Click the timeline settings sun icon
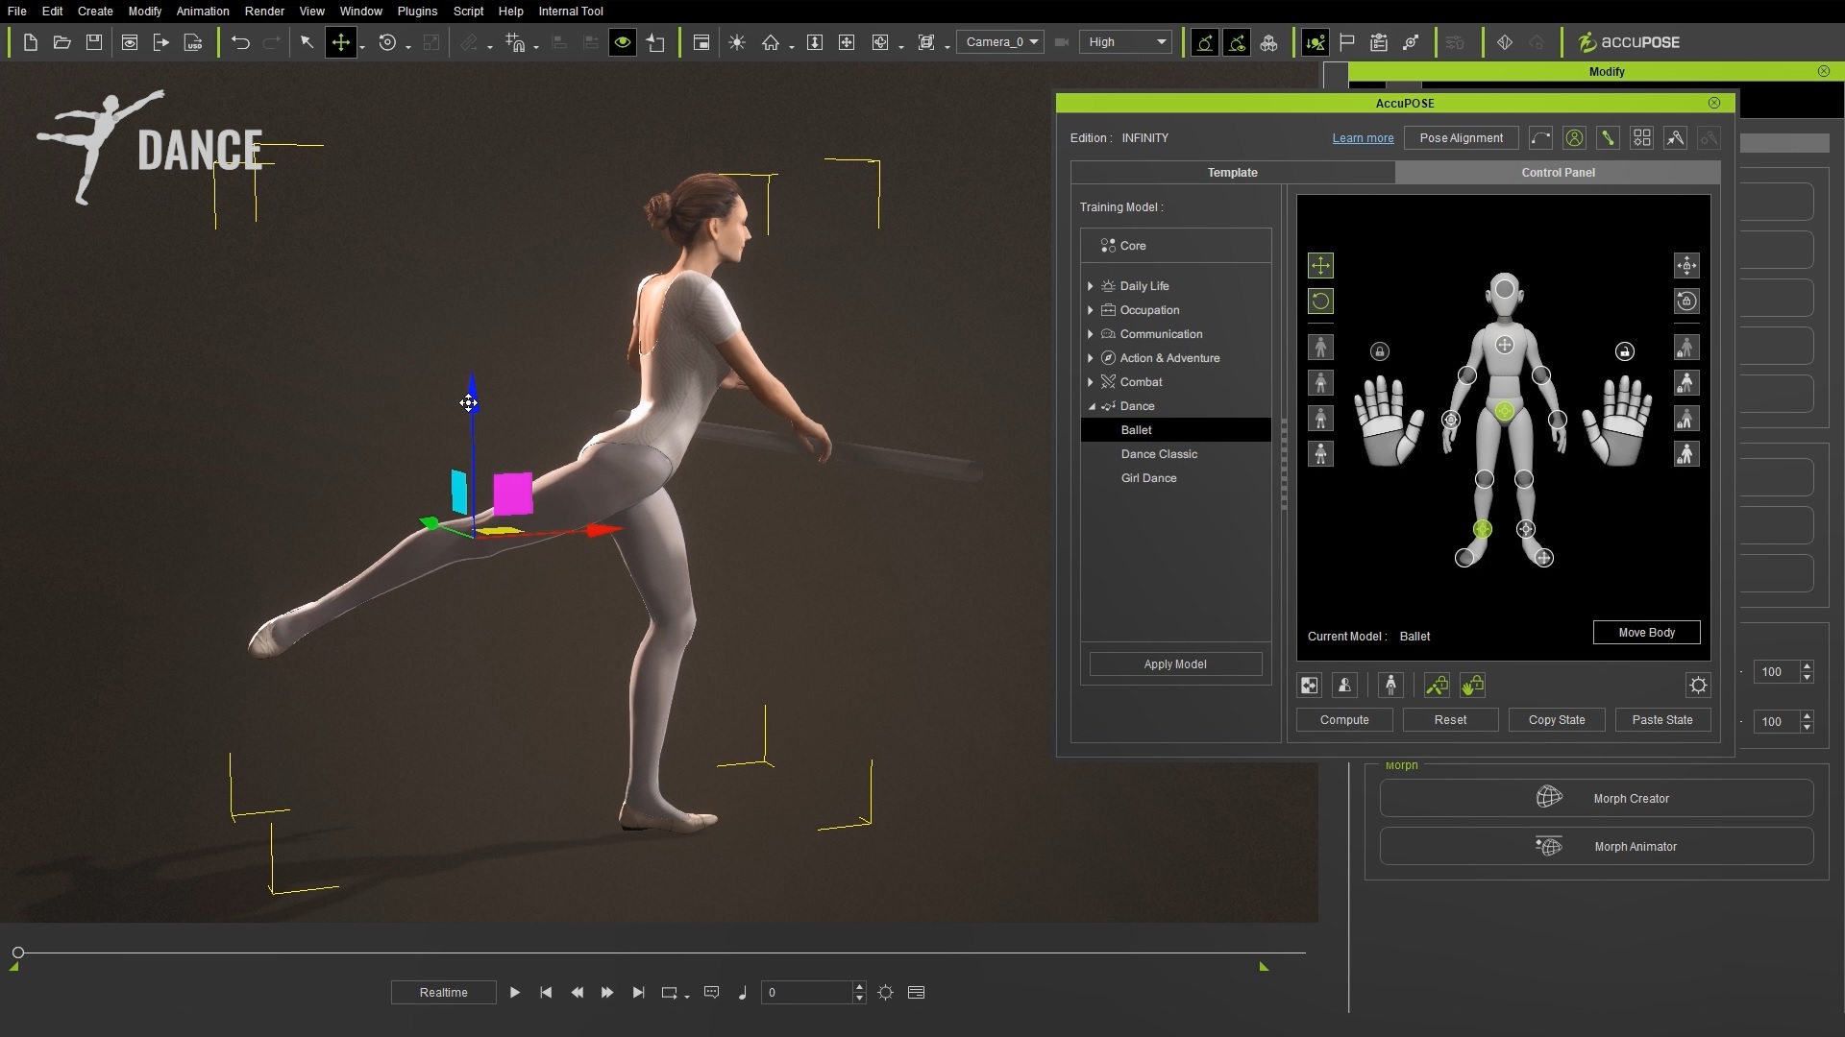1845x1037 pixels. pyautogui.click(x=885, y=993)
